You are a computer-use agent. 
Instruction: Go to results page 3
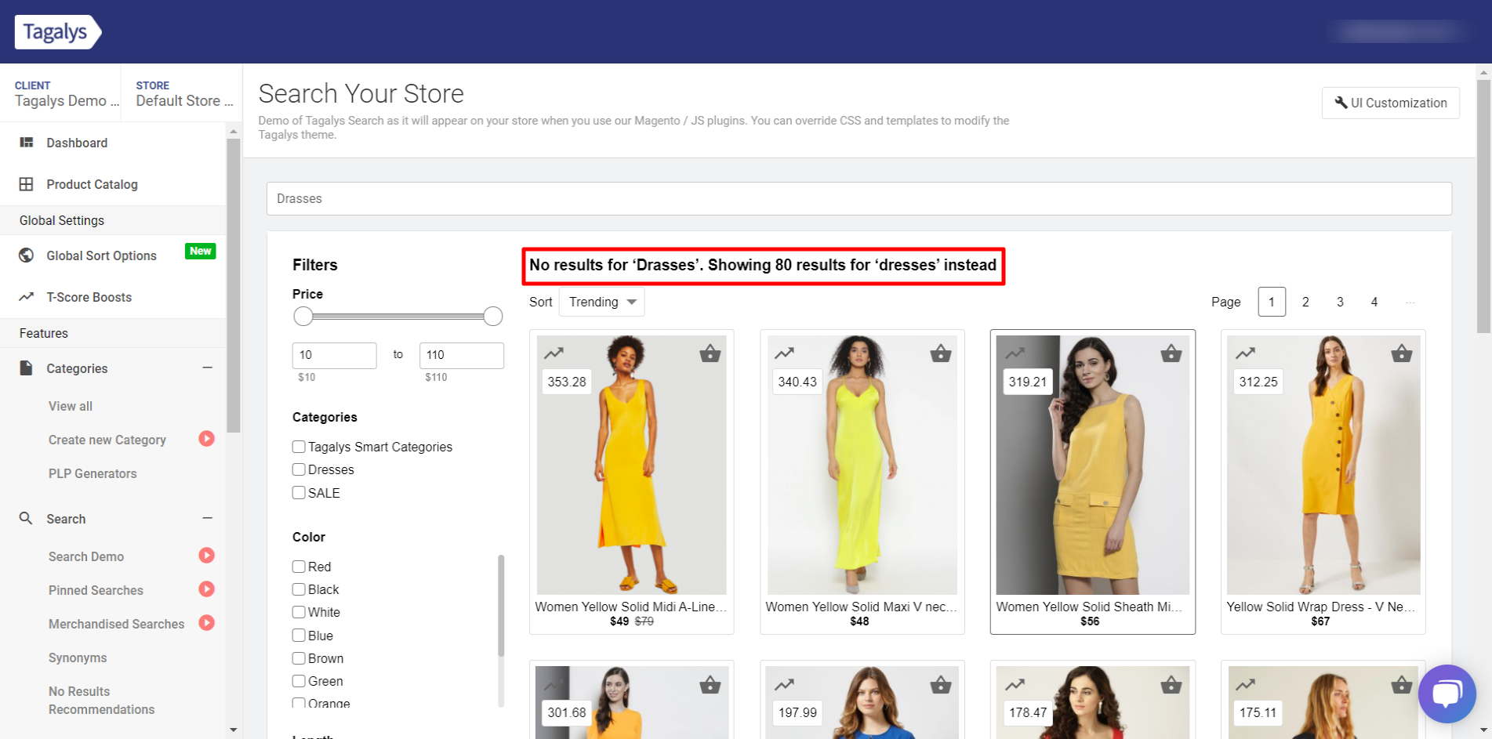1340,302
